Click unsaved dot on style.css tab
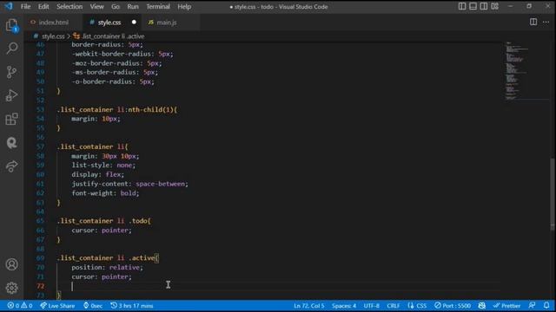 134,22
